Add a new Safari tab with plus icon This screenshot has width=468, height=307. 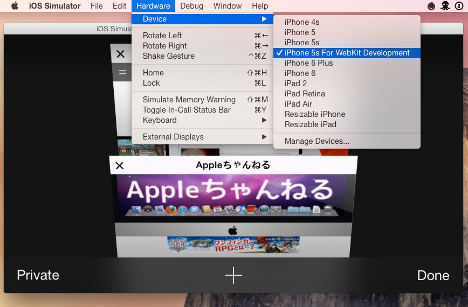pos(233,275)
